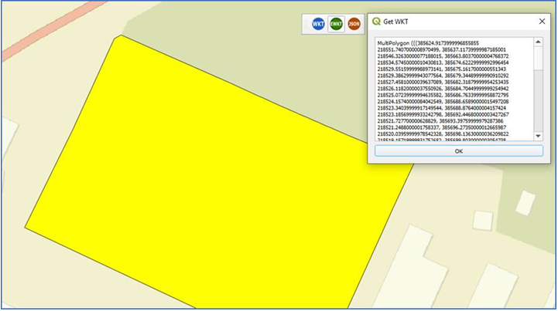Click the 'MultiPolygon (((385624.917...' first line
558x311 pixels.
coord(428,43)
